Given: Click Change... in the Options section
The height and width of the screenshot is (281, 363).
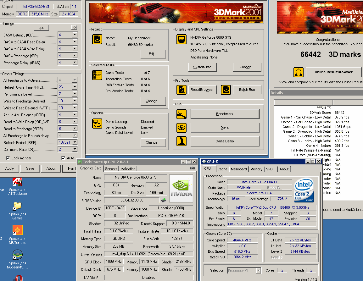Looking at the screenshot, I should (153, 143).
